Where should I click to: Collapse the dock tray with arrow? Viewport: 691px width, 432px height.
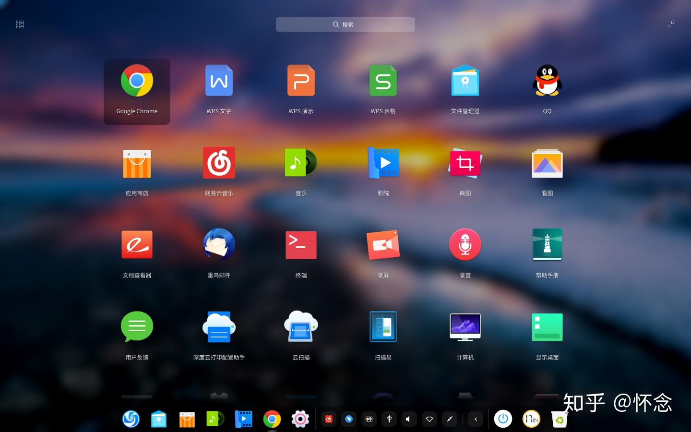click(x=476, y=419)
